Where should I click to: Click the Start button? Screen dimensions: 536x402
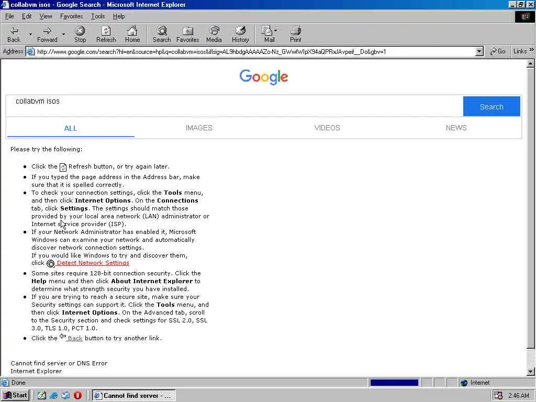(x=15, y=396)
